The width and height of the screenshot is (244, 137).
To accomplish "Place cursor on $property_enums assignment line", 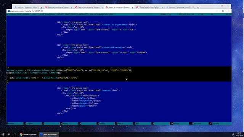I will click(69, 70).
